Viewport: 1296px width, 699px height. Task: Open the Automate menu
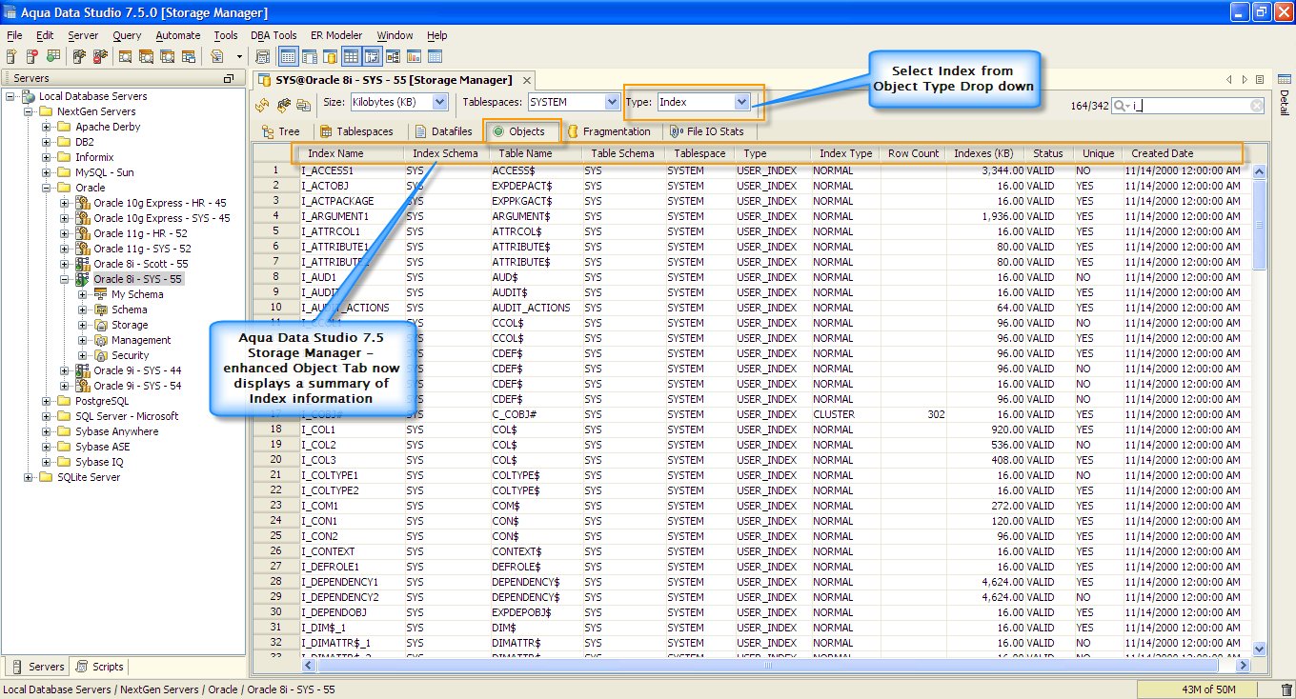point(178,35)
